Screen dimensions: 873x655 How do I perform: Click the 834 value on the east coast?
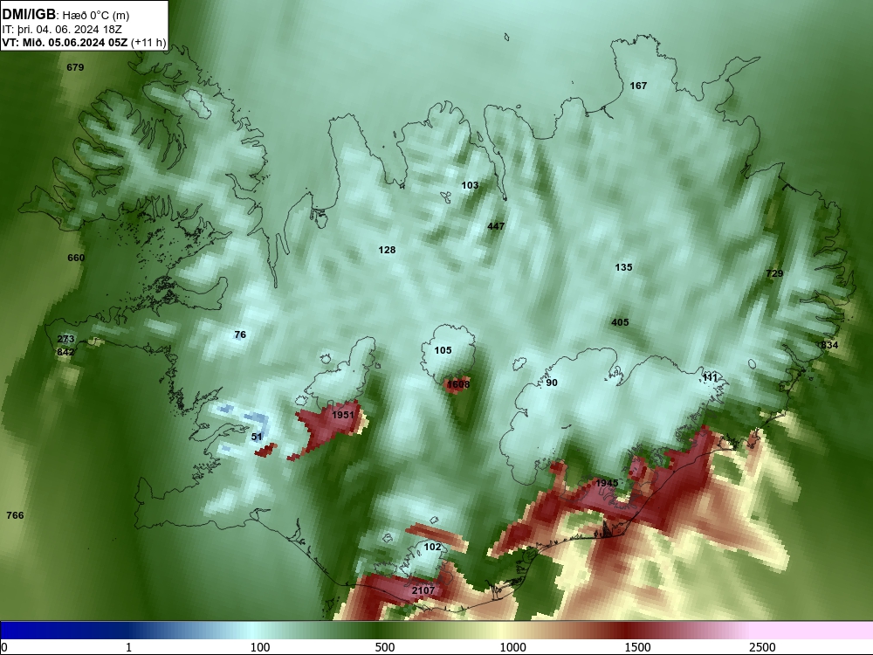tap(829, 345)
